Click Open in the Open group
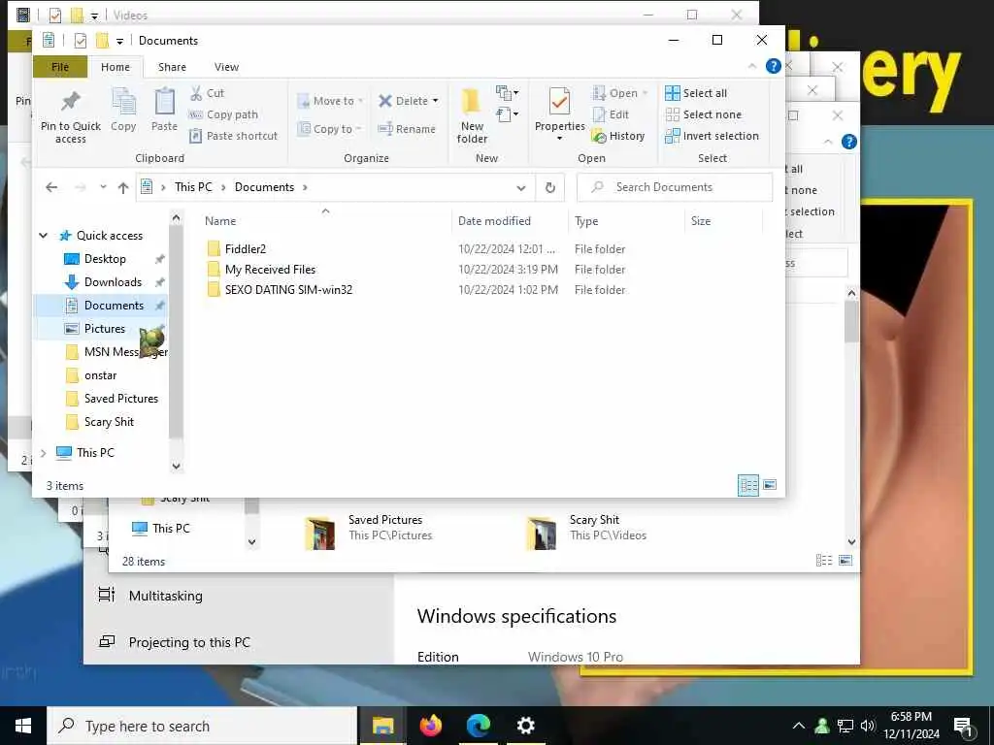The height and width of the screenshot is (745, 994). point(619,93)
